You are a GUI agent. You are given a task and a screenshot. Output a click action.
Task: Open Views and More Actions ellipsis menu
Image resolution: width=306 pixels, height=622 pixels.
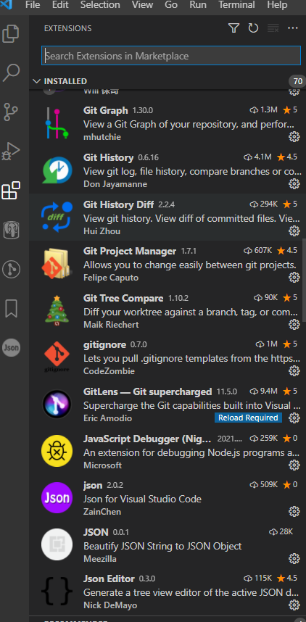[292, 28]
